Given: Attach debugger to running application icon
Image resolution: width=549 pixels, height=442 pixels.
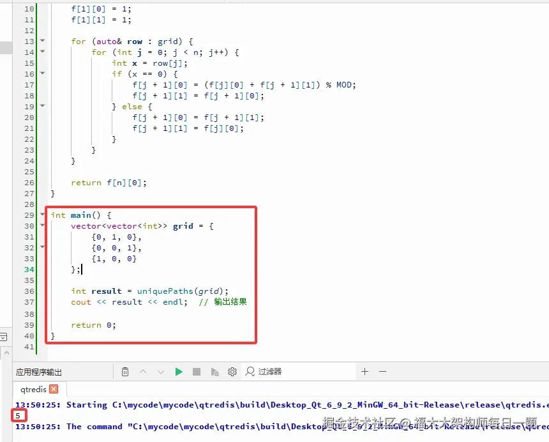Looking at the screenshot, I should point(214,372).
